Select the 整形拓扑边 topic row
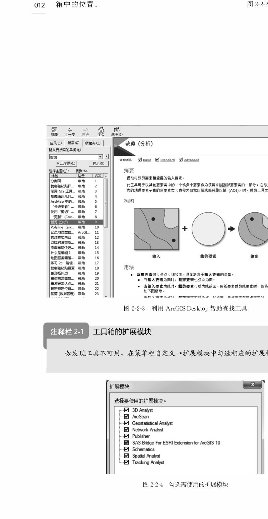Image resolution: width=268 pixels, height=519 pixels. pyautogui.click(x=76, y=273)
